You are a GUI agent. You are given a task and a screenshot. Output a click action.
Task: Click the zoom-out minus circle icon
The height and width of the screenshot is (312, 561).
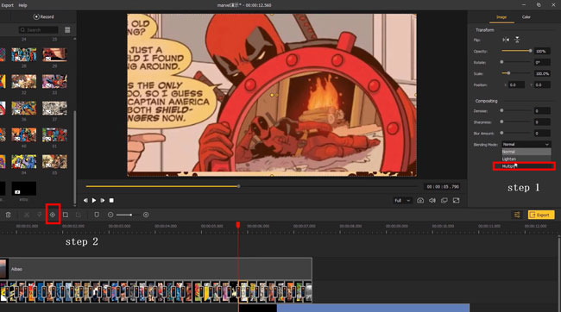coord(110,215)
